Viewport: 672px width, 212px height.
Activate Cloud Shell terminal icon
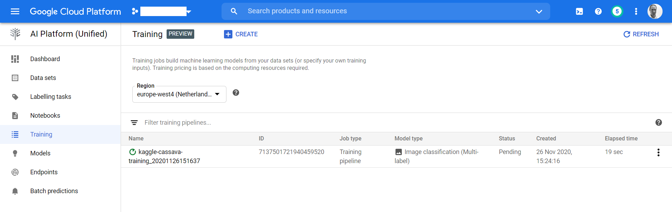pos(579,12)
